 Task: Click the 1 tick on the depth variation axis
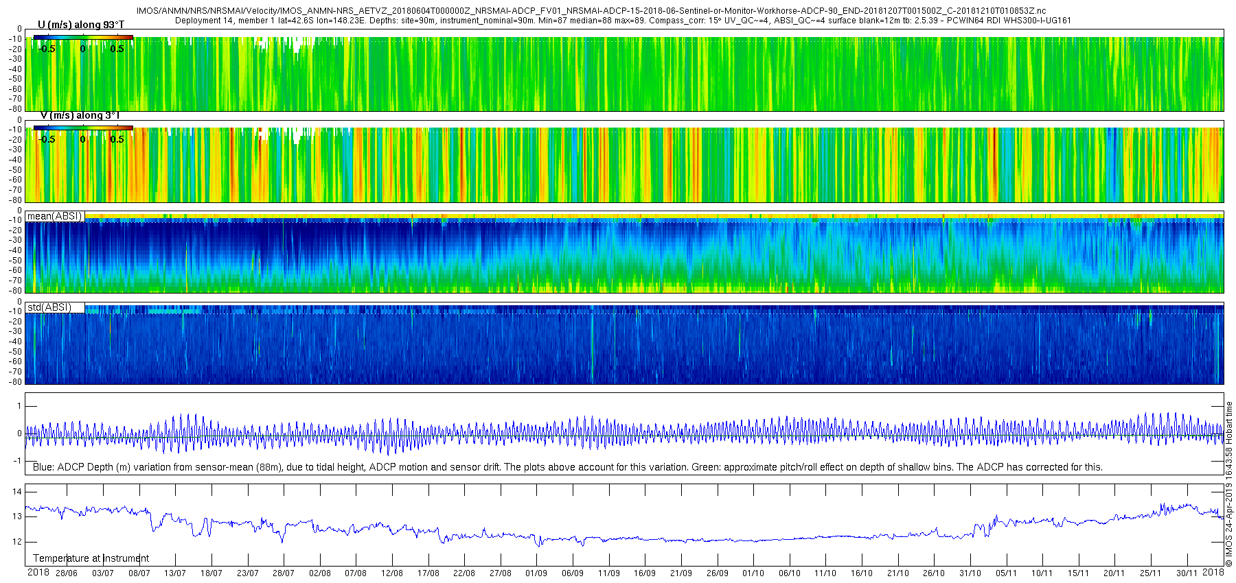pyautogui.click(x=20, y=406)
